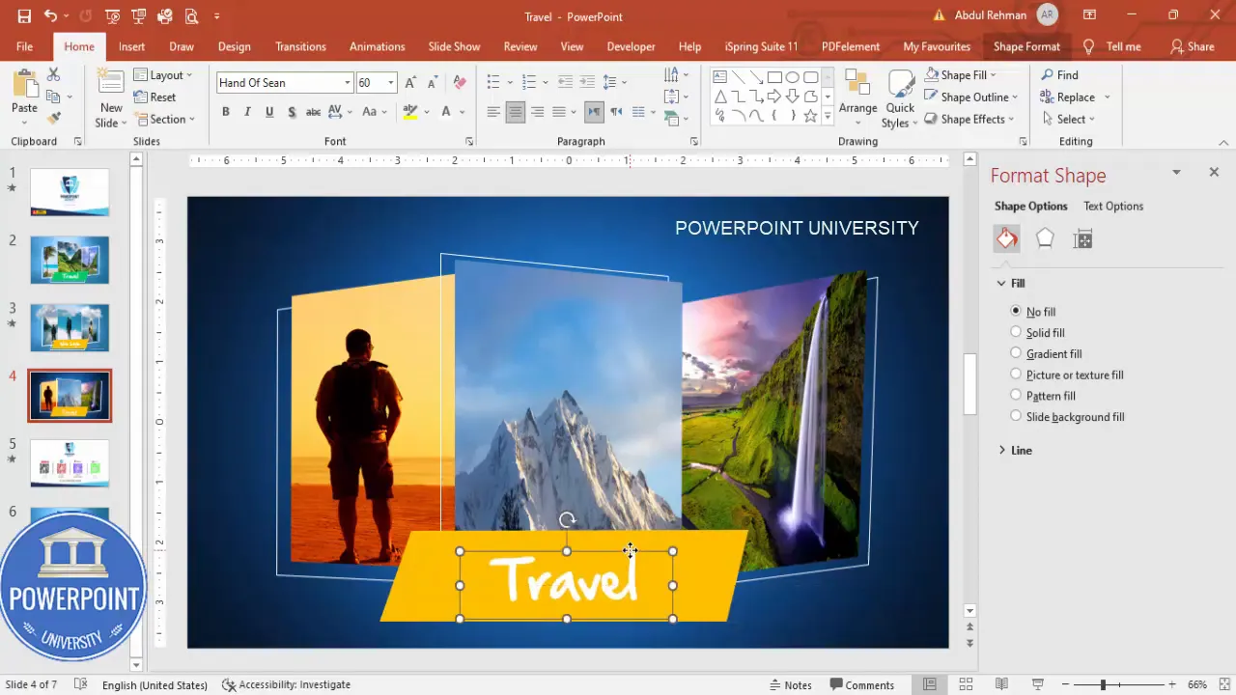Click the Replace button
The width and height of the screenshot is (1236, 695).
coord(1068,97)
